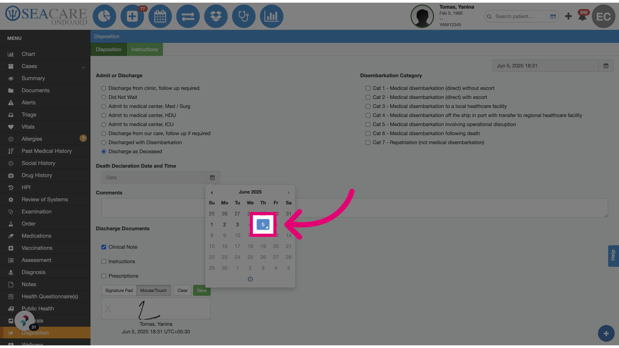
Task: Select Admit to medical center, HDU
Action: 103,115
